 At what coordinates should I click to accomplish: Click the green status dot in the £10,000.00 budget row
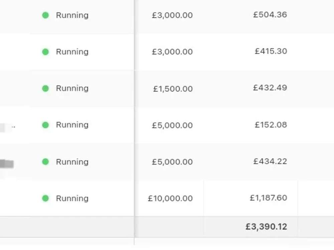(x=45, y=198)
